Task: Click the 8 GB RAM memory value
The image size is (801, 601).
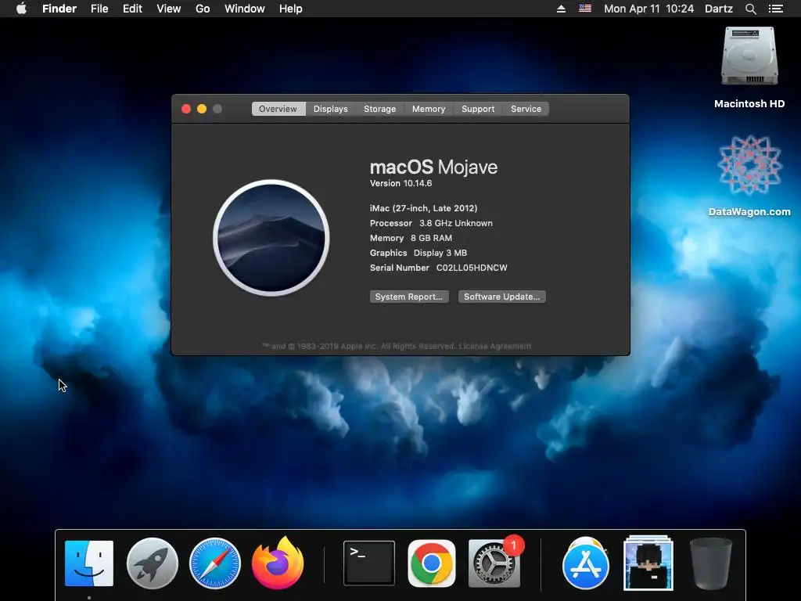Action: click(431, 238)
